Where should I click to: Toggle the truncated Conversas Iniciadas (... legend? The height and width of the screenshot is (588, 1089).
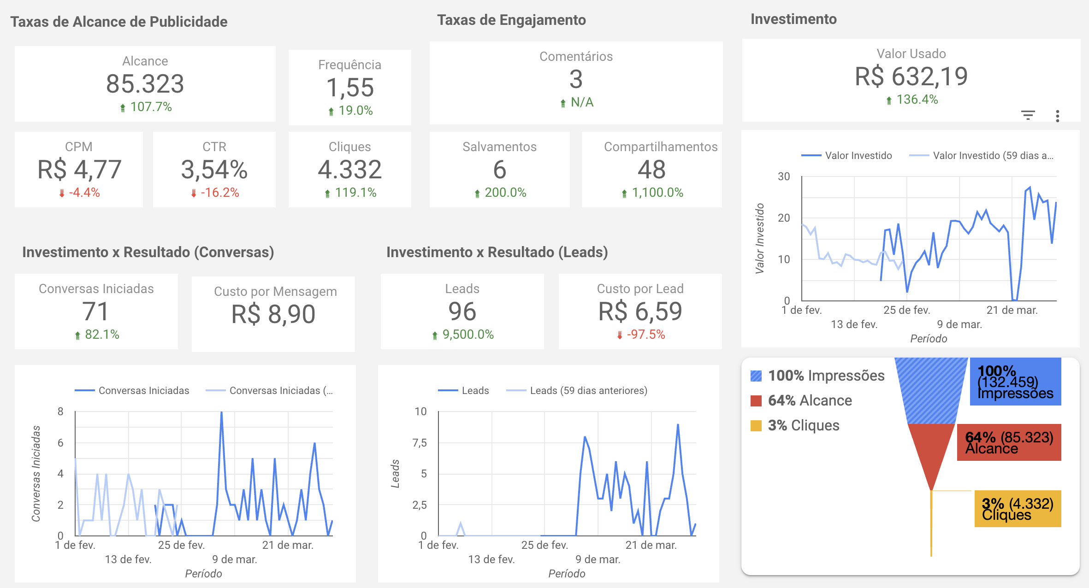[x=269, y=391]
